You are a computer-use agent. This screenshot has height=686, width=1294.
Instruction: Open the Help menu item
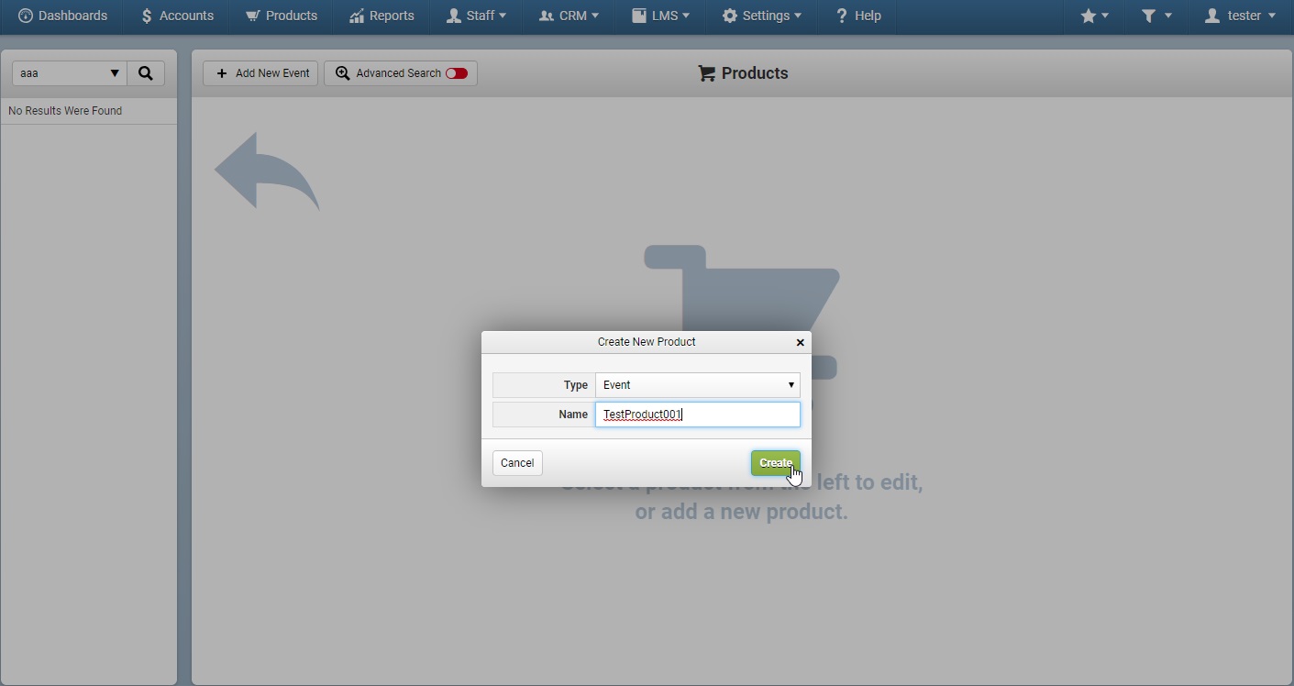[x=857, y=16]
